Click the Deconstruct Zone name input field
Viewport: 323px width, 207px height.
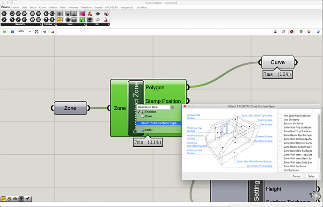[154, 107]
